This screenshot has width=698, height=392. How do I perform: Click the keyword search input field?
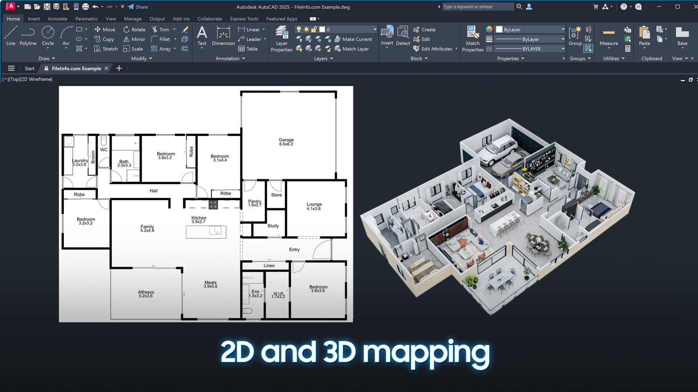click(476, 7)
